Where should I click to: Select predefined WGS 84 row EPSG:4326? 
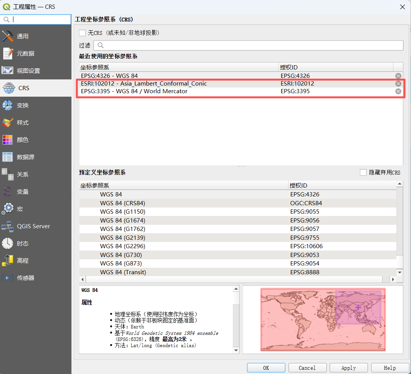pyautogui.click(x=238, y=194)
